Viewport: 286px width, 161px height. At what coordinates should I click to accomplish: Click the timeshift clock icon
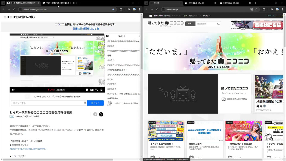(x=95, y=114)
